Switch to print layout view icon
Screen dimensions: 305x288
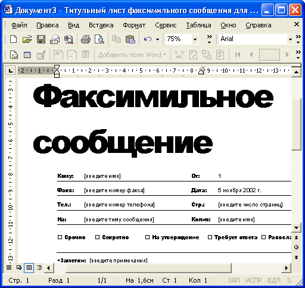tap(29, 268)
